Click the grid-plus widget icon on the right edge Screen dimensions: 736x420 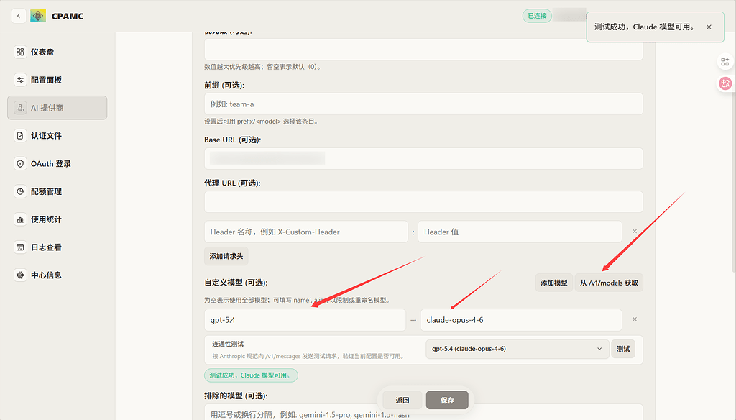coord(724,62)
